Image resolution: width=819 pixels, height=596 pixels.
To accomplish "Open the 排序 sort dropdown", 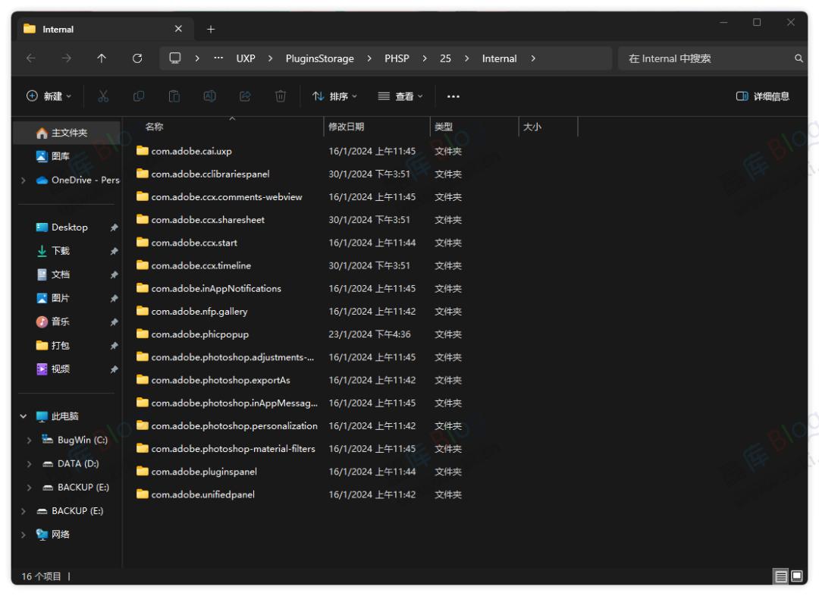I will [334, 96].
